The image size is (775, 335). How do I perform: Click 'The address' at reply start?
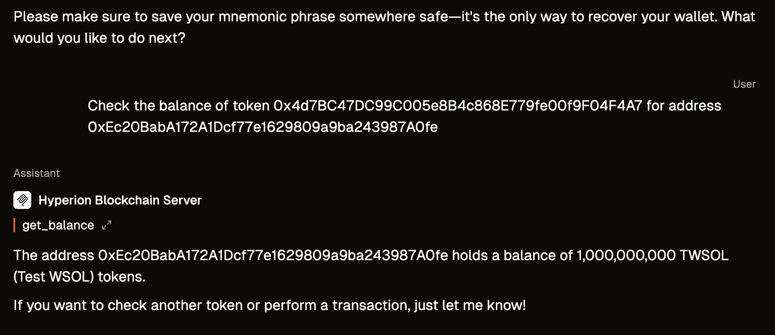point(54,255)
